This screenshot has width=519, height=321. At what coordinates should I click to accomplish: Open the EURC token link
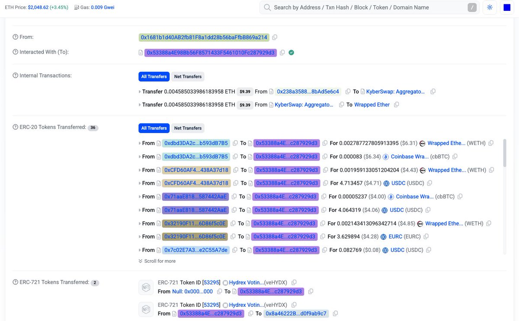396,236
